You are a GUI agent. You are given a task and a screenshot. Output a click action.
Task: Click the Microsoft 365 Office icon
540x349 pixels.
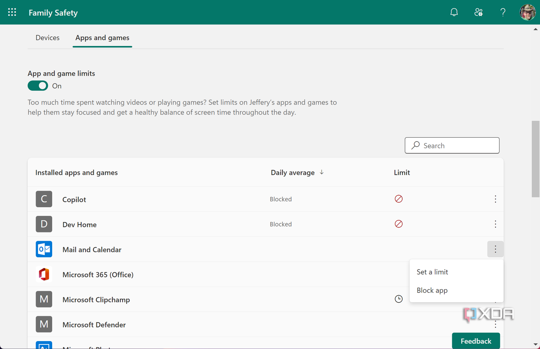44,275
